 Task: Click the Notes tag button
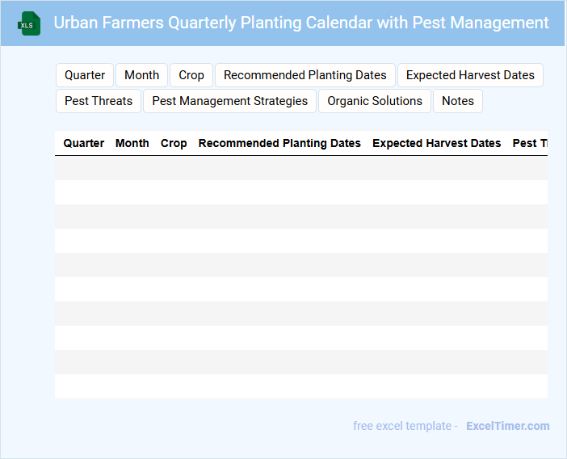click(458, 101)
